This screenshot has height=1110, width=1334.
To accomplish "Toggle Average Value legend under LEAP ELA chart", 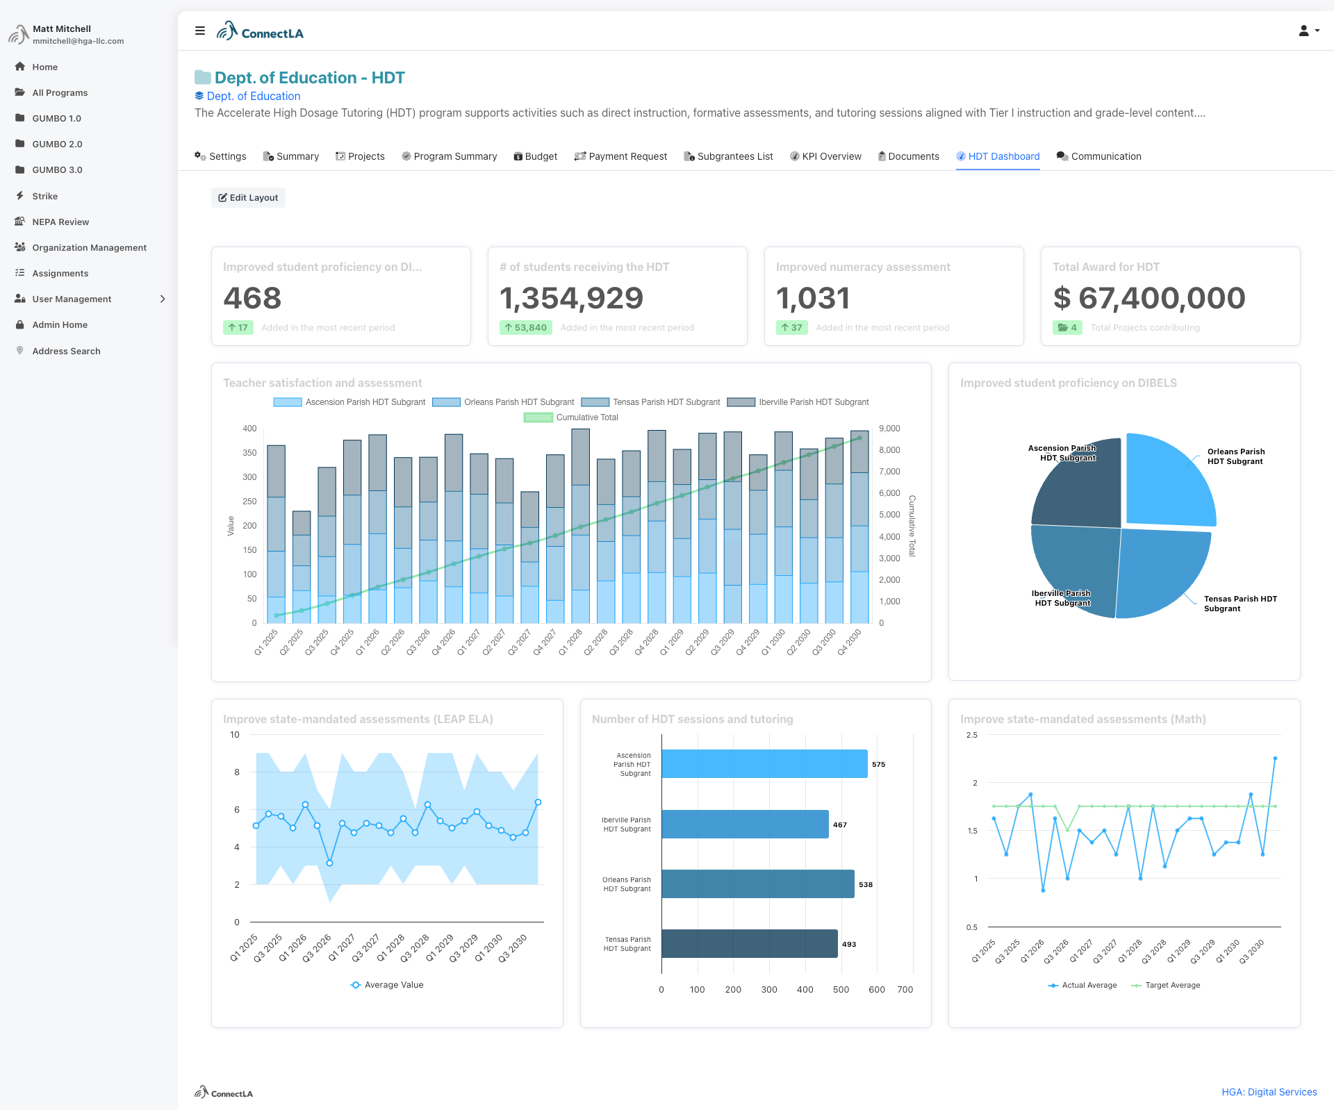I will pos(386,984).
